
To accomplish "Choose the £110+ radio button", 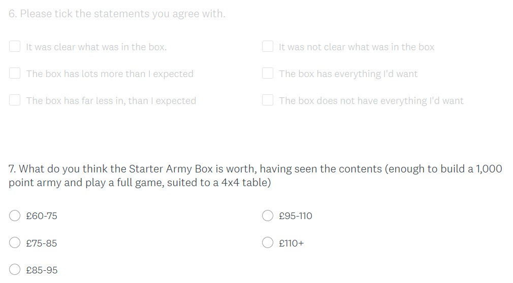I will pyautogui.click(x=268, y=243).
